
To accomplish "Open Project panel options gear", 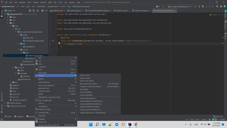I will click(43, 11).
